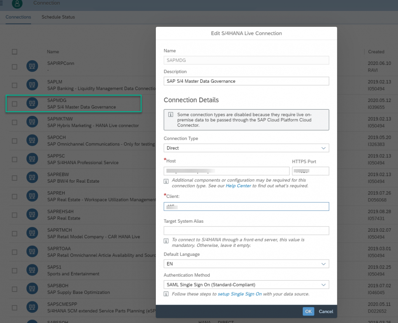
Task: Switch to the Connections tab
Action: pos(18,17)
